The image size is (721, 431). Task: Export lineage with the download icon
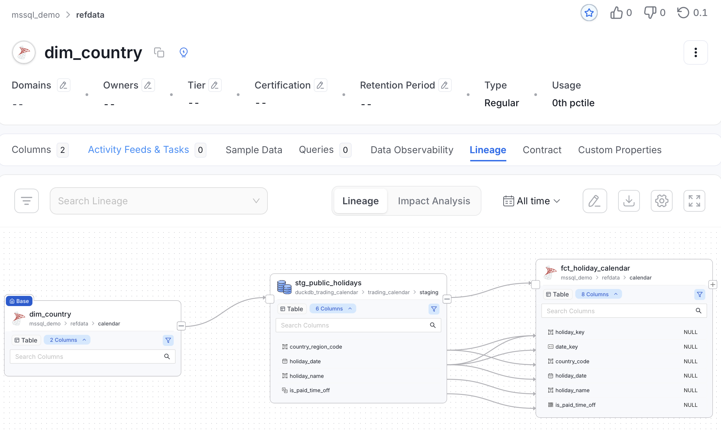tap(629, 201)
